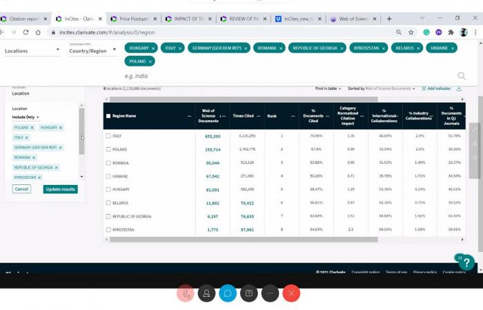The width and height of the screenshot is (483, 310).
Task: Open the participants icon in the meeting bar
Action: coord(206,293)
